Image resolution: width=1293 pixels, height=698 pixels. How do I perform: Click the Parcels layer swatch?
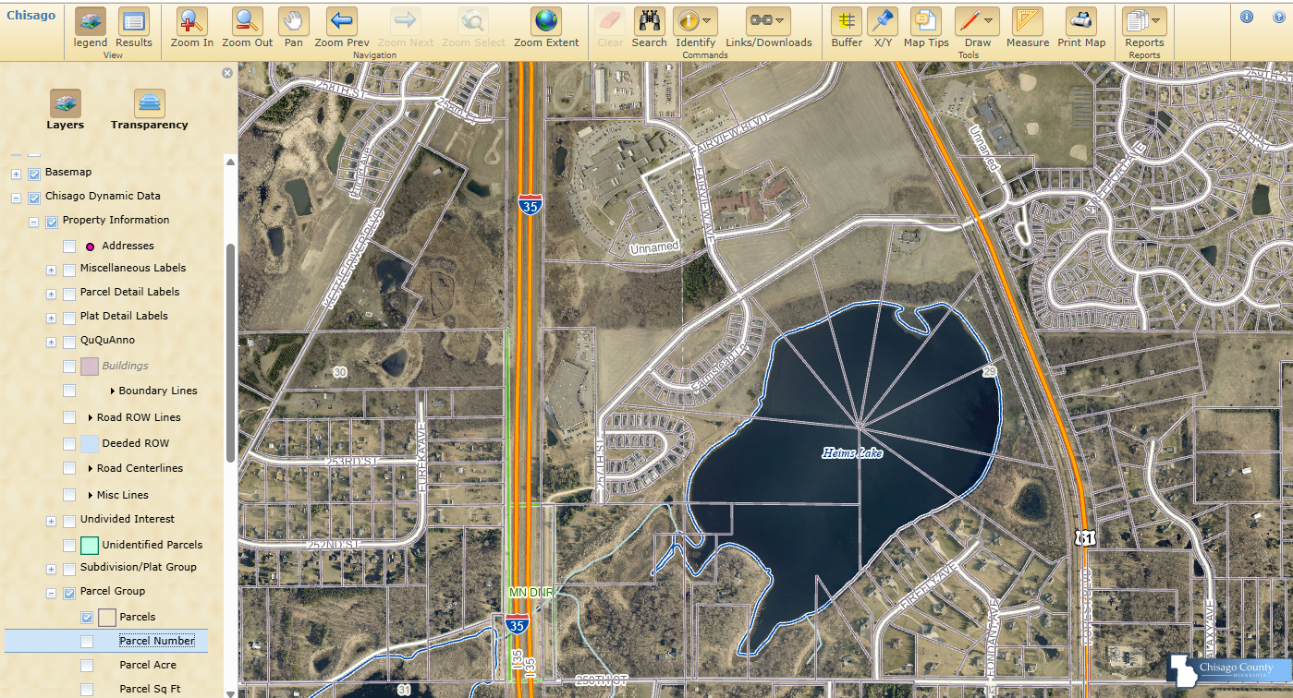click(x=107, y=618)
